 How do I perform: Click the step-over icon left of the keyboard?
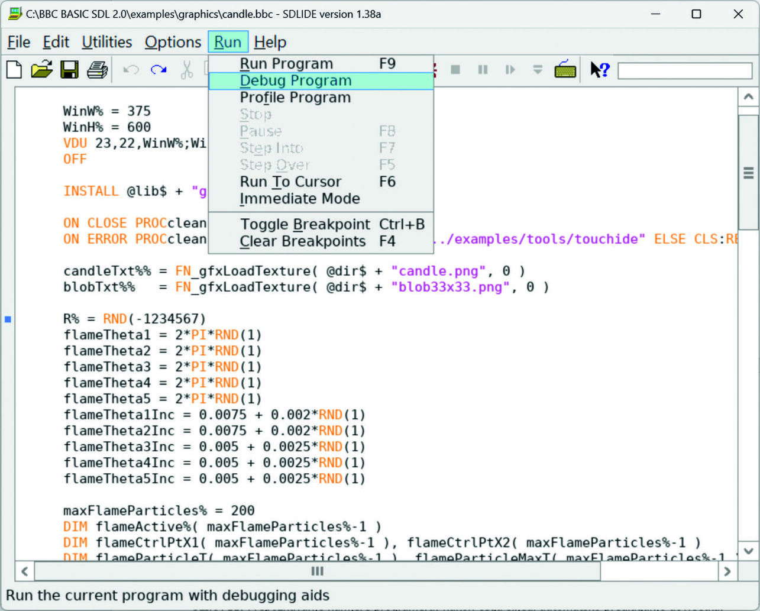(538, 70)
